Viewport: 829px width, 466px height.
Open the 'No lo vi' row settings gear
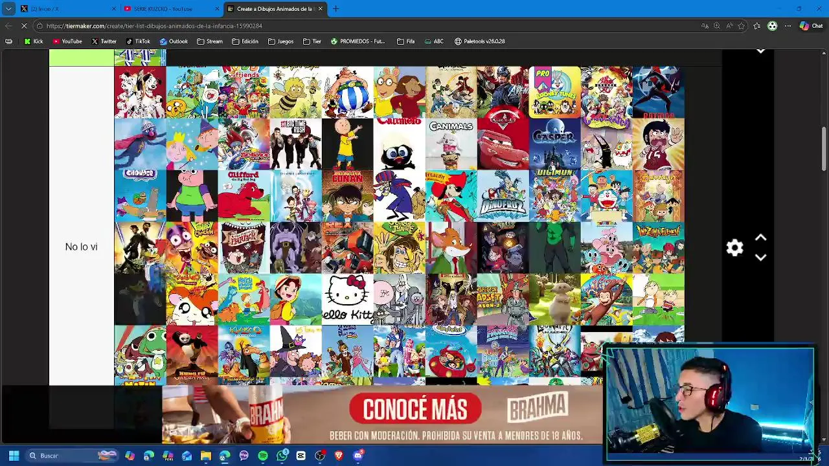pos(734,248)
